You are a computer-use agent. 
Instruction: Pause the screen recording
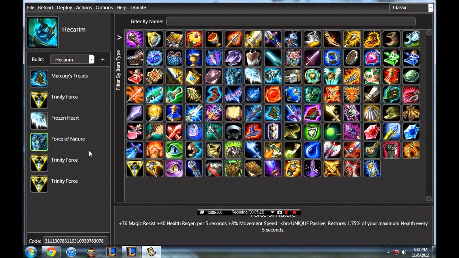pyautogui.click(x=287, y=212)
